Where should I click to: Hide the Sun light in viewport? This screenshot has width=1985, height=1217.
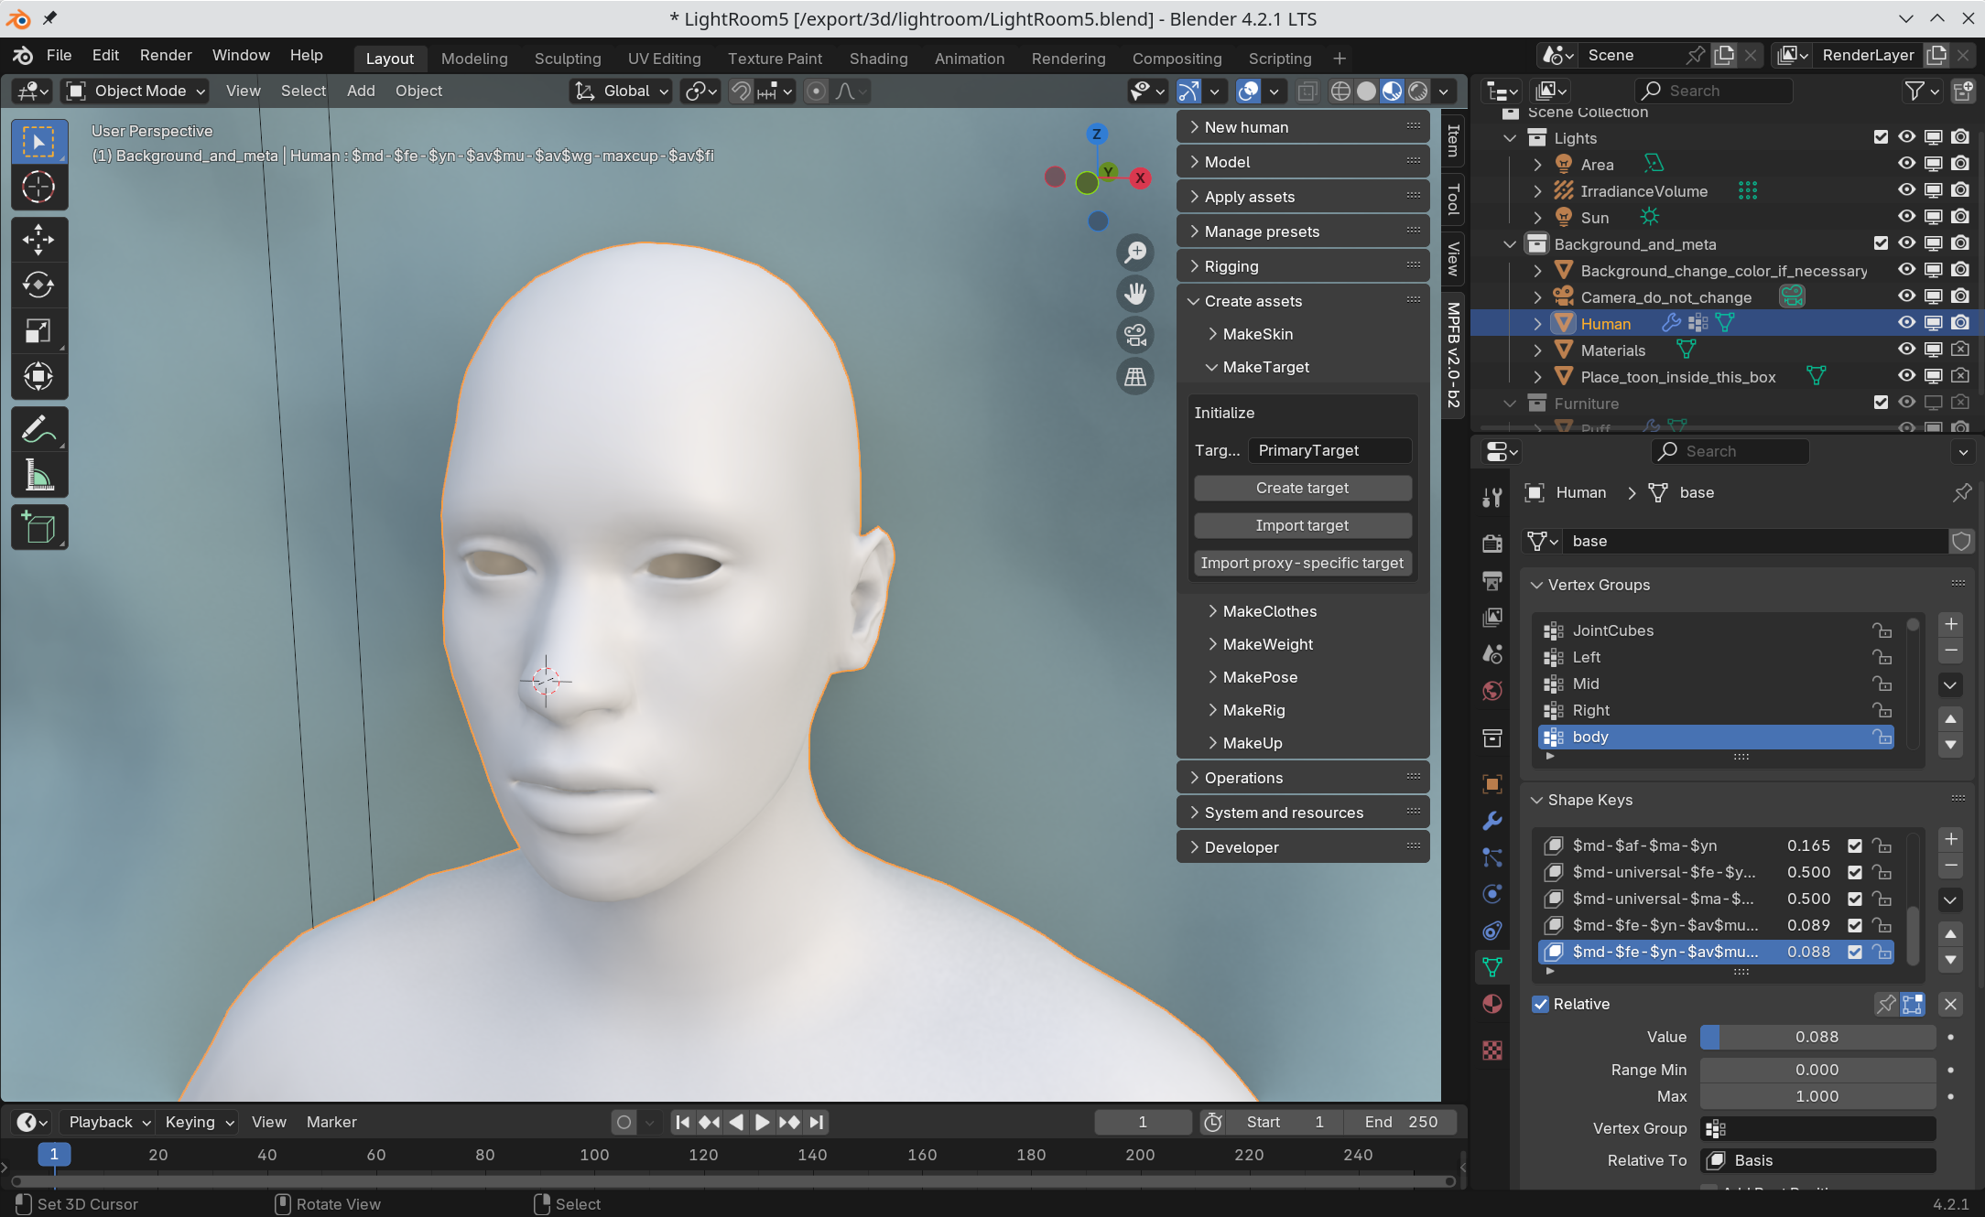pos(1906,217)
